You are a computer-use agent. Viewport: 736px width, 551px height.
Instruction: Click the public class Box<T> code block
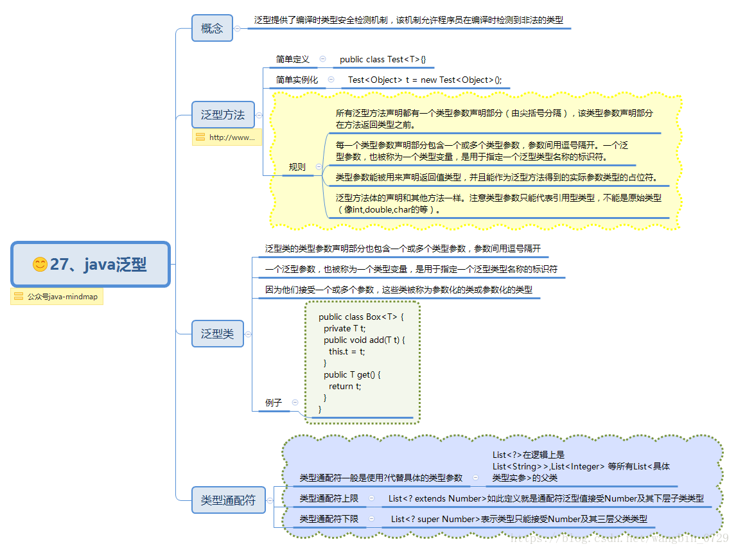pyautogui.click(x=362, y=363)
